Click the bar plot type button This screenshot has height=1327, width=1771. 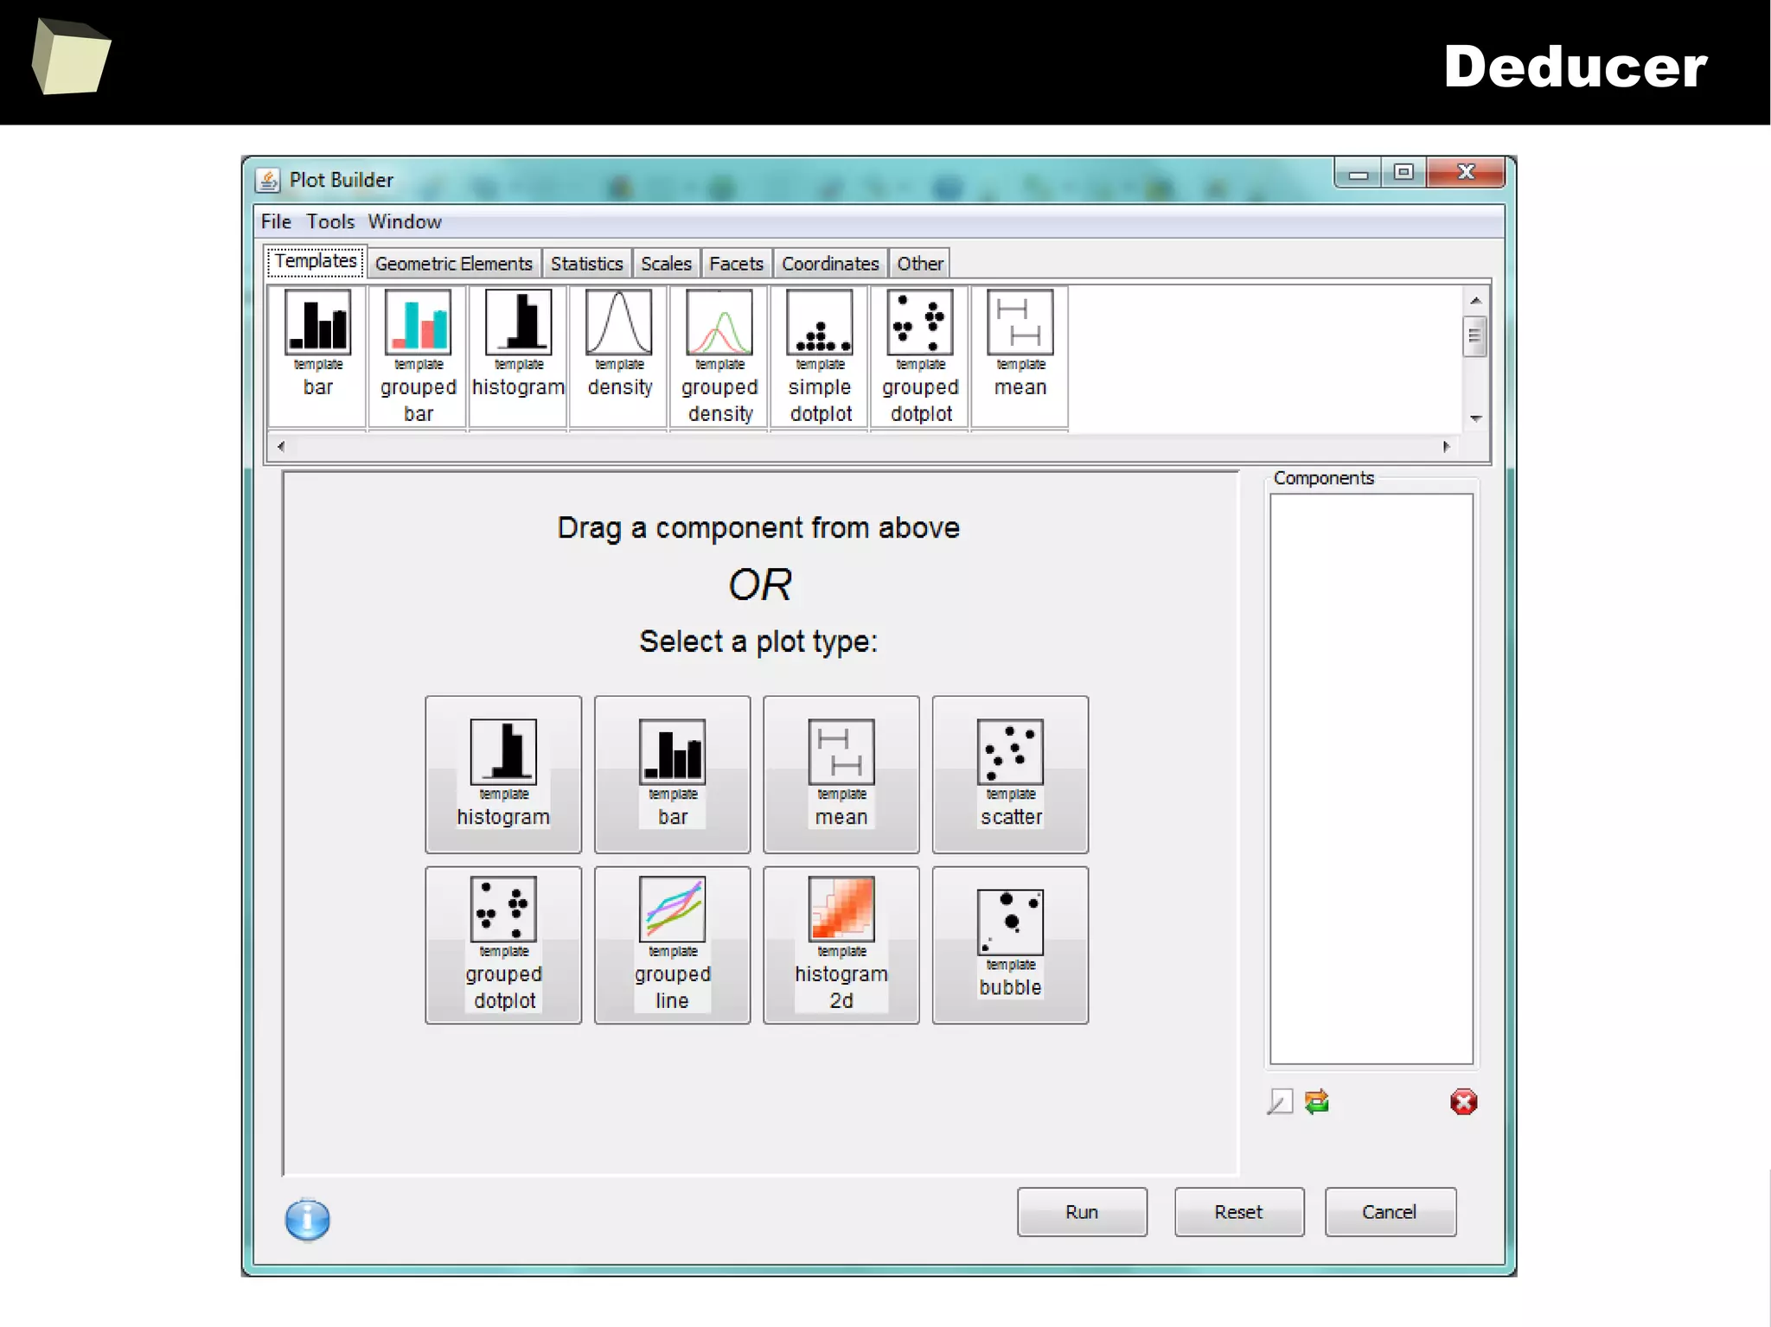pos(672,774)
